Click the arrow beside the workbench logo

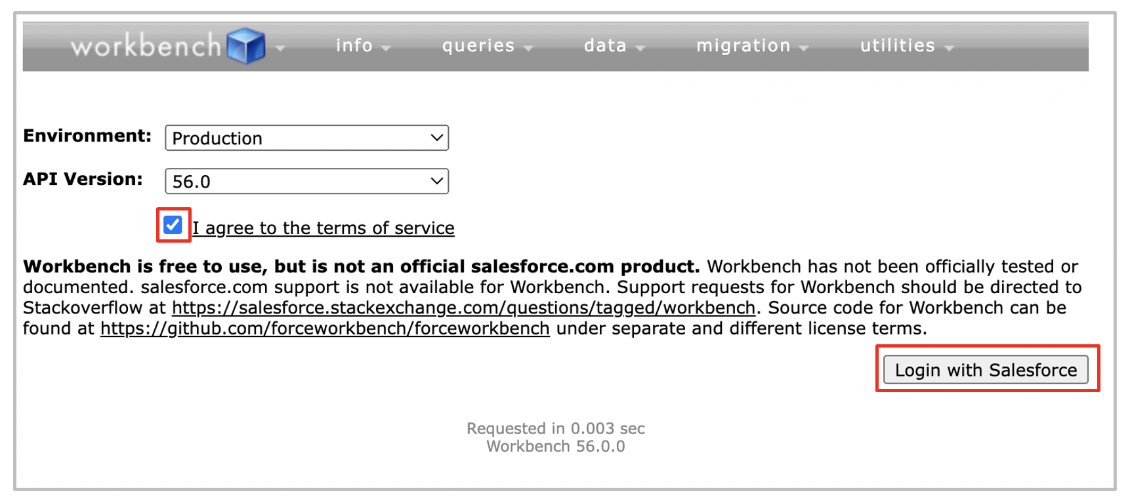pos(280,48)
